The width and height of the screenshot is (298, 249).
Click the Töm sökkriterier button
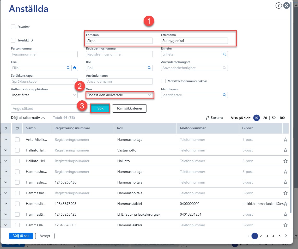click(129, 108)
